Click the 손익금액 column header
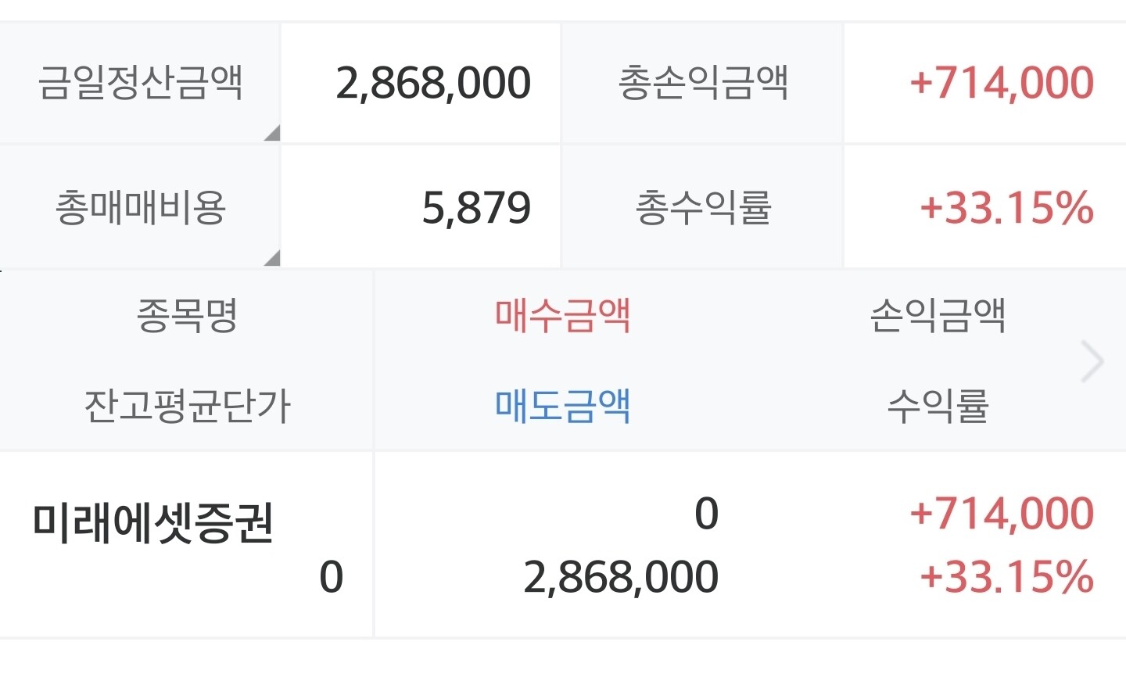This screenshot has height=699, width=1126. tap(937, 316)
